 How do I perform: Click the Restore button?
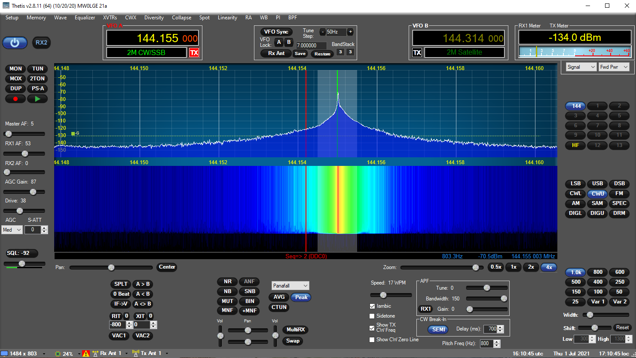pyautogui.click(x=322, y=54)
